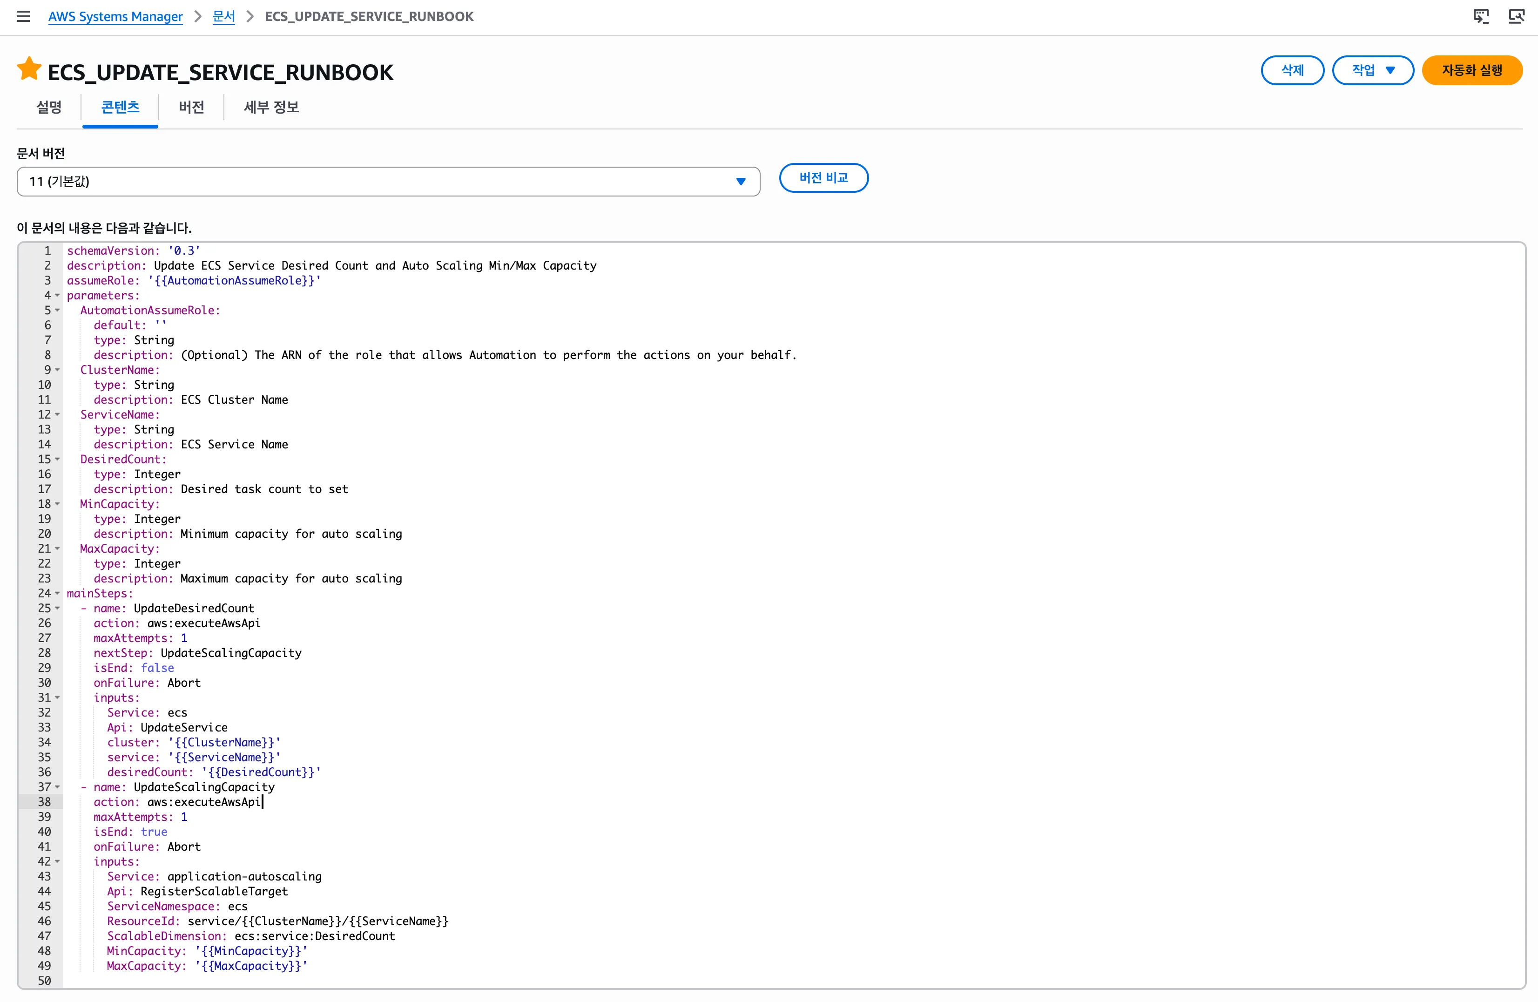This screenshot has height=1002, width=1538.
Task: Open the 작업 dropdown button
Action: pos(1373,70)
